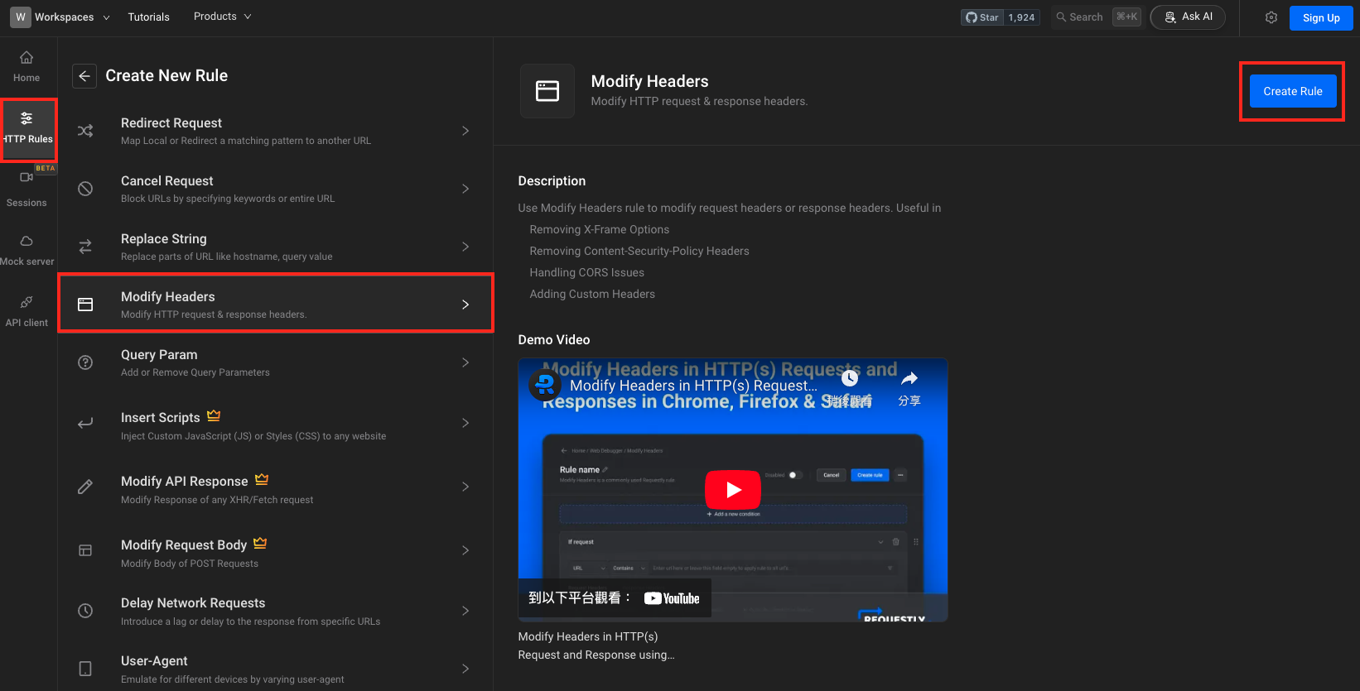Select the HTTP Rules sidebar tab

tap(28, 128)
